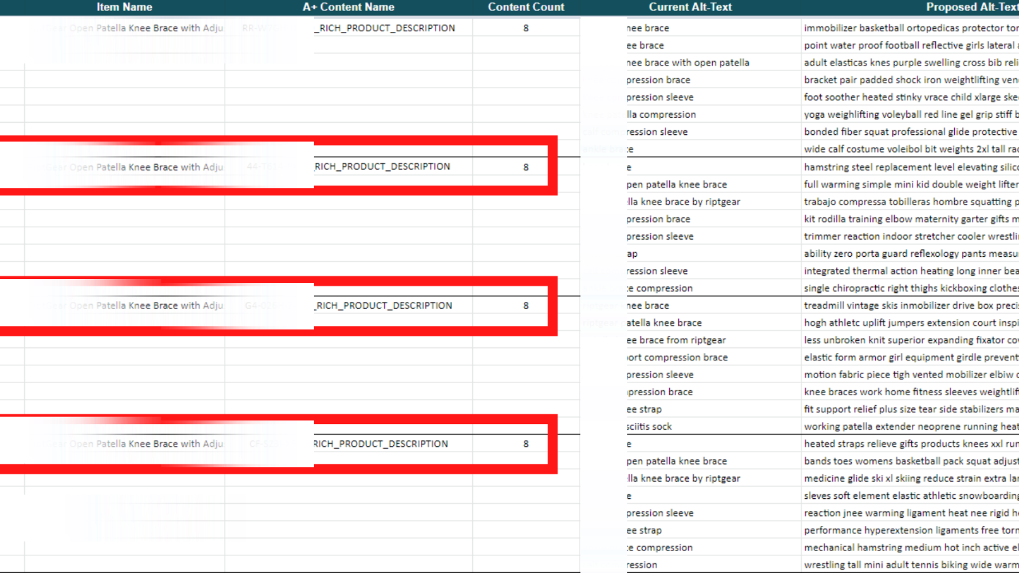Image resolution: width=1019 pixels, height=573 pixels.
Task: Click proposed alt-text starting 'hamstring steel replacement'
Action: click(910, 167)
